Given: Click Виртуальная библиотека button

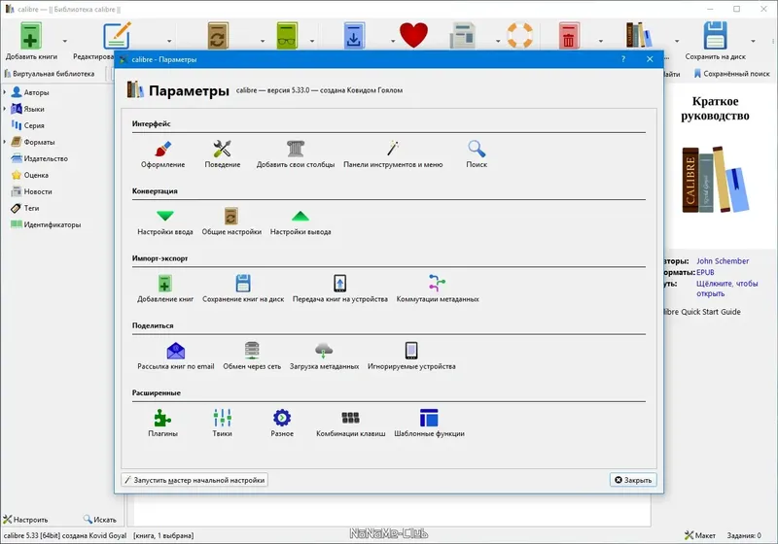Looking at the screenshot, I should (x=50, y=74).
